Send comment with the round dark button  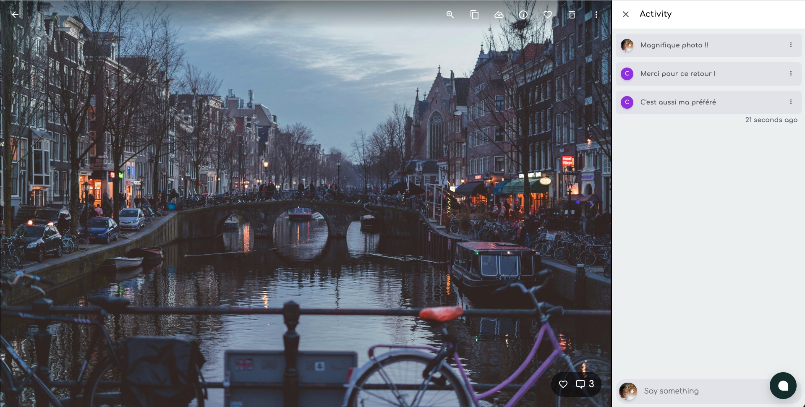(783, 386)
